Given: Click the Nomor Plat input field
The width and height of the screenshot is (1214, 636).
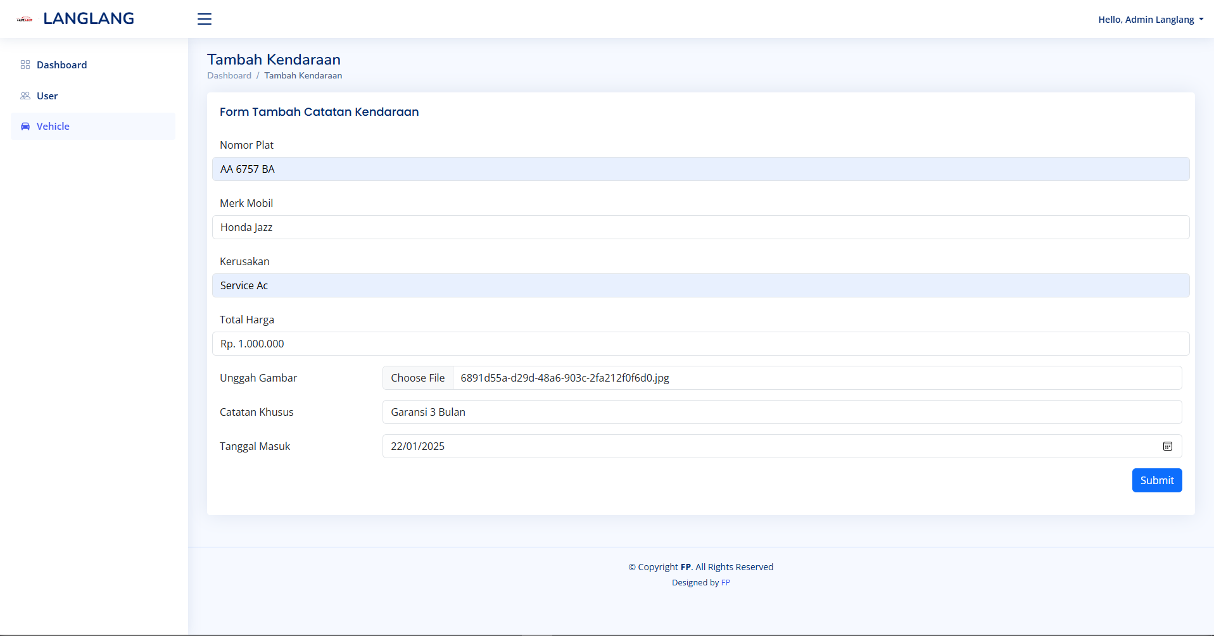Looking at the screenshot, I should tap(700, 169).
